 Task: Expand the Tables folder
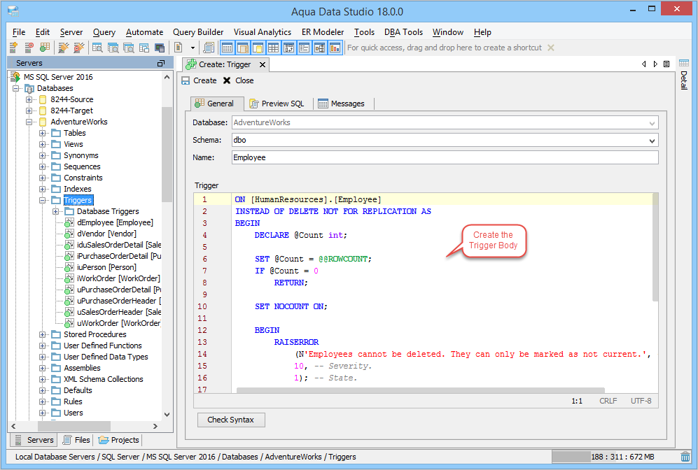pyautogui.click(x=43, y=133)
